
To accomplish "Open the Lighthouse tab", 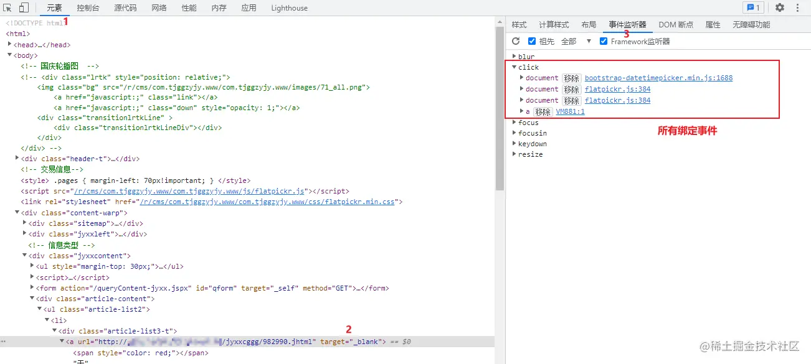I will point(289,8).
